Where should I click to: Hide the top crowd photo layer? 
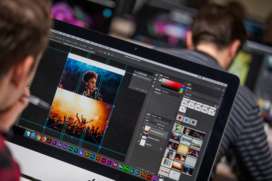(x=143, y=128)
